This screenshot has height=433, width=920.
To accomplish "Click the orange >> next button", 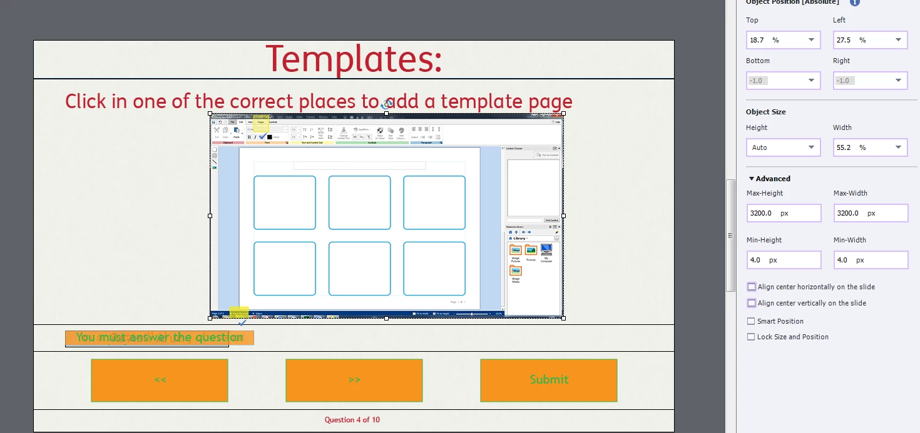I will pyautogui.click(x=354, y=380).
